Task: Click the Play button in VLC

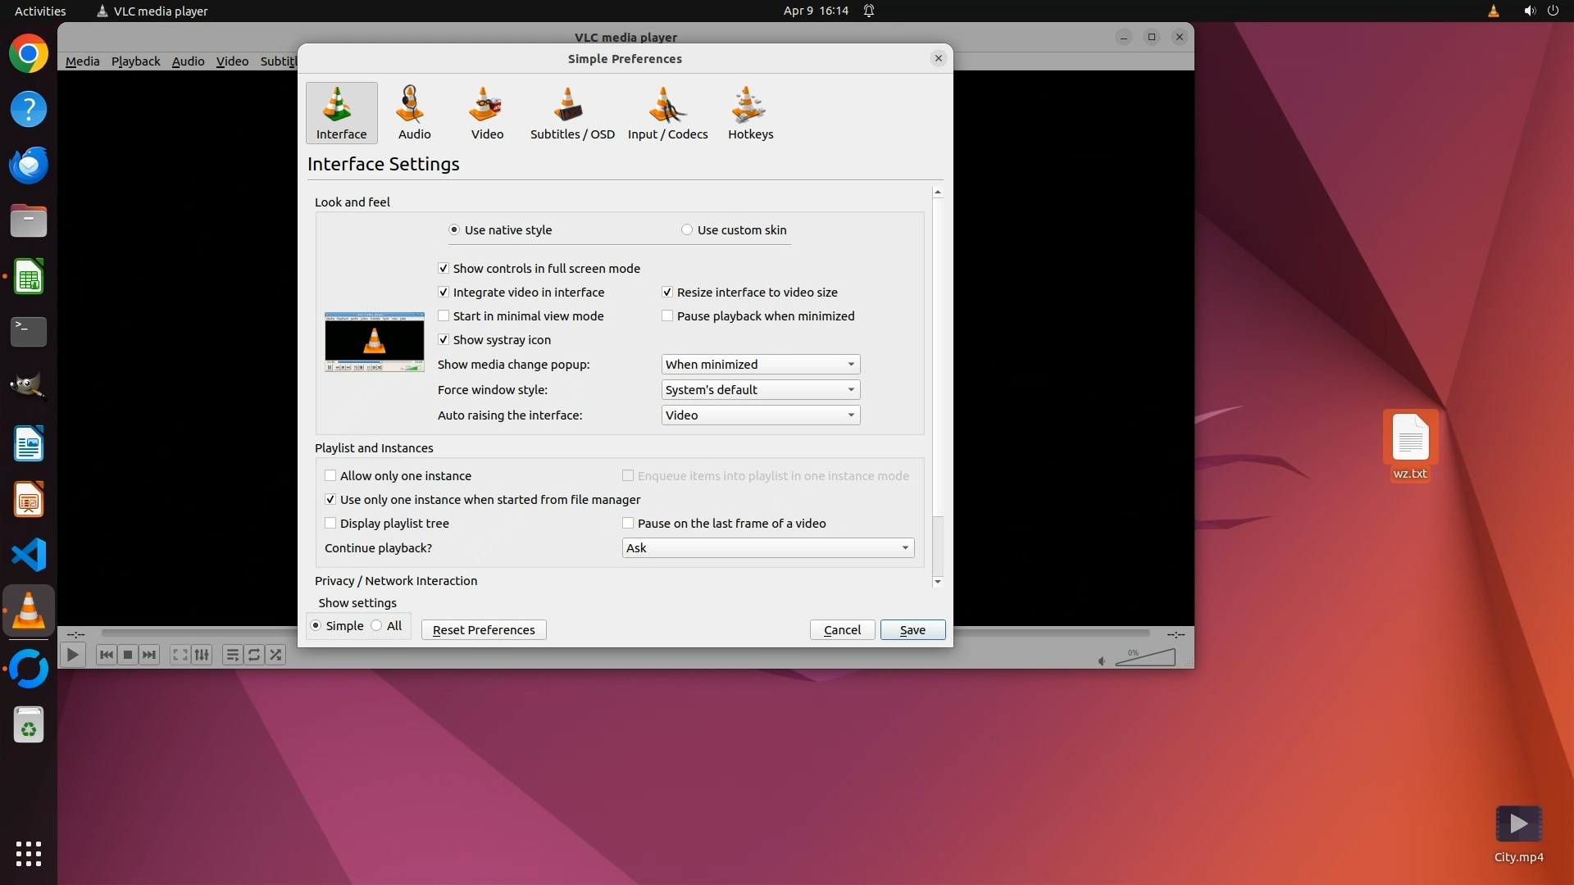Action: click(x=73, y=655)
